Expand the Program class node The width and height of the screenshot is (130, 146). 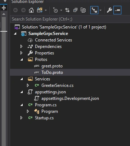(28, 111)
